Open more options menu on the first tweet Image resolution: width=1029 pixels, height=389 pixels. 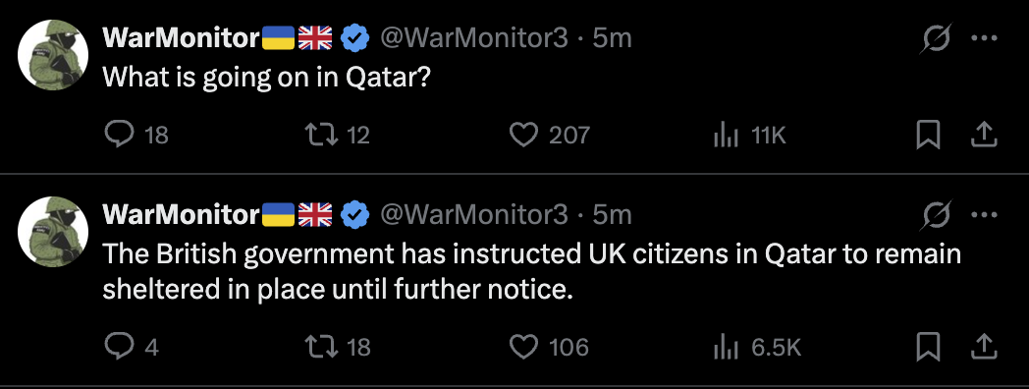click(x=984, y=38)
